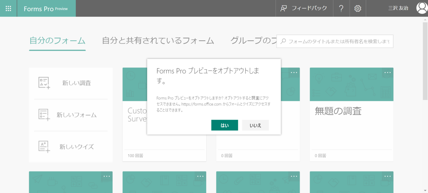Screen dimensions: 428x193
Task: Open more options on the third bottom-row card
Action: (x=294, y=176)
